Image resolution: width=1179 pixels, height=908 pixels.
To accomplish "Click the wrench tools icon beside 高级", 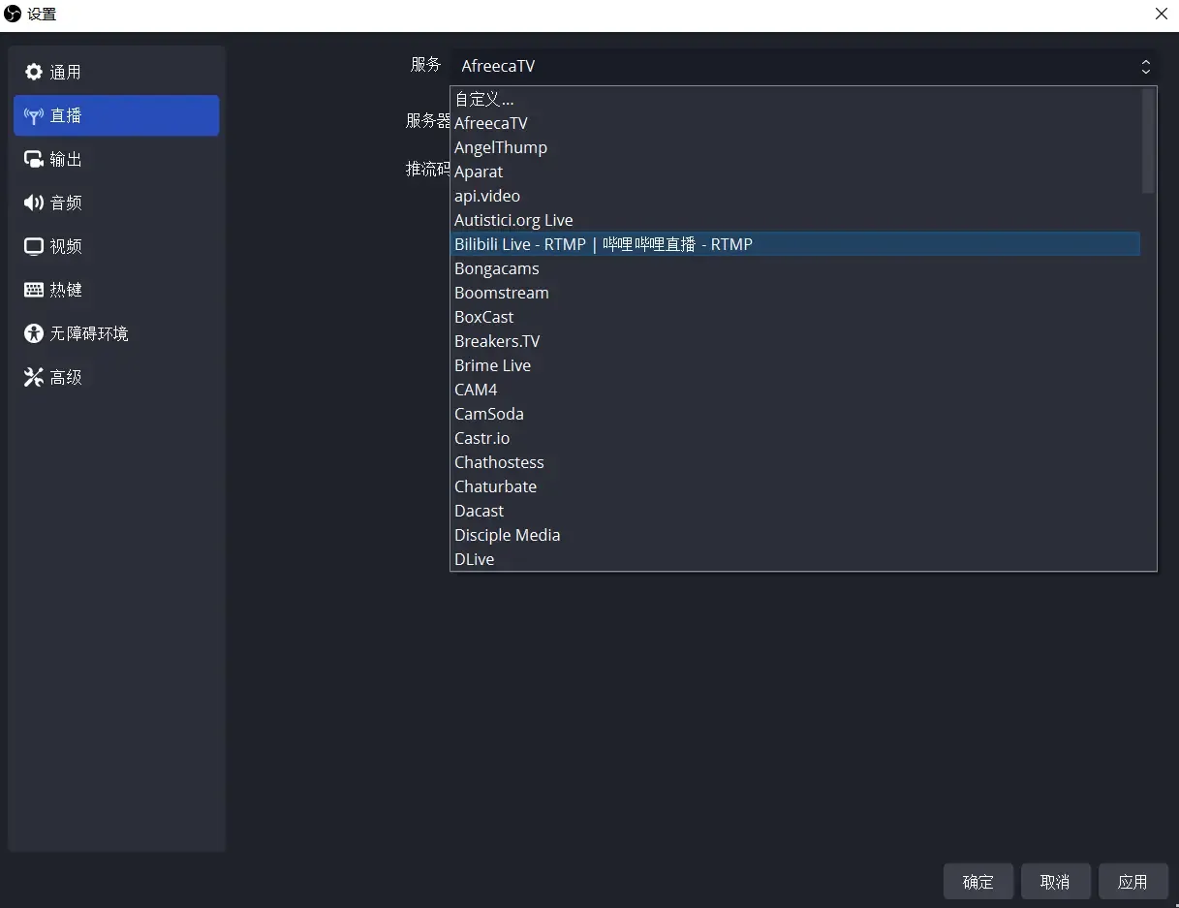I will (34, 377).
